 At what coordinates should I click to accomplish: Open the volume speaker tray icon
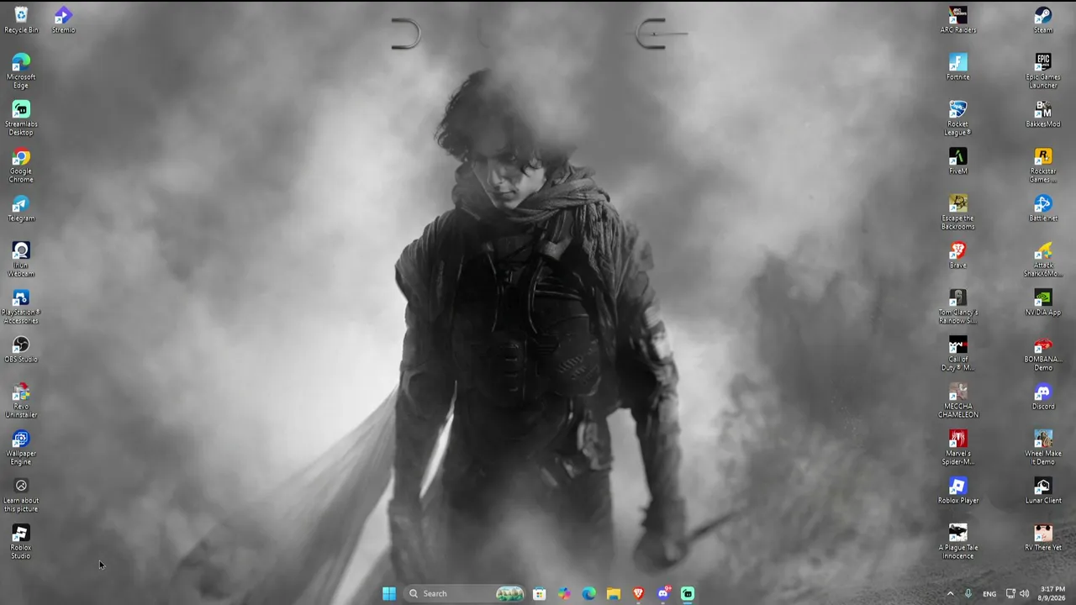pyautogui.click(x=1024, y=593)
